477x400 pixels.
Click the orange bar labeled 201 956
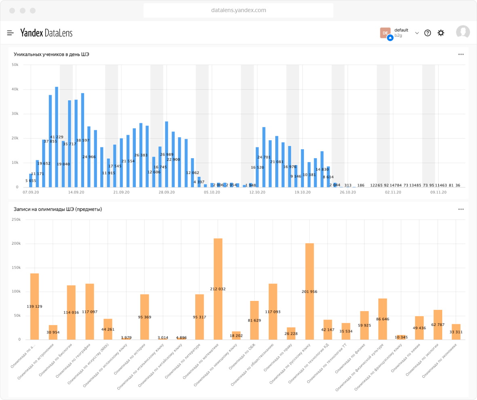[310, 291]
